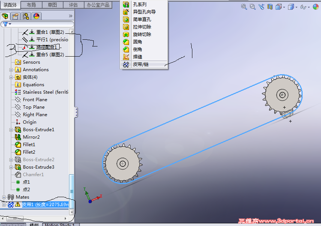
Task: Open the tree filter funnel dropdown
Action: tap(7, 24)
